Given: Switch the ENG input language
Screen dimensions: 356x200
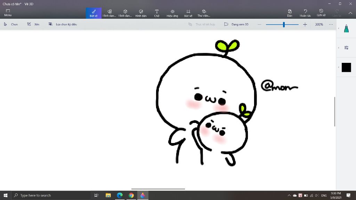Looking at the screenshot, I should (324, 195).
